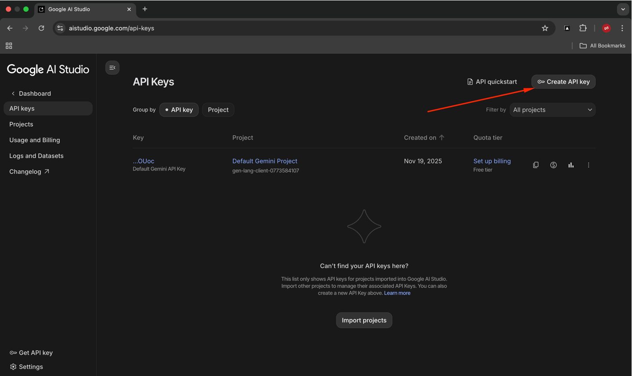Open the Default Gemini Project link
This screenshot has height=376, width=632.
point(265,161)
